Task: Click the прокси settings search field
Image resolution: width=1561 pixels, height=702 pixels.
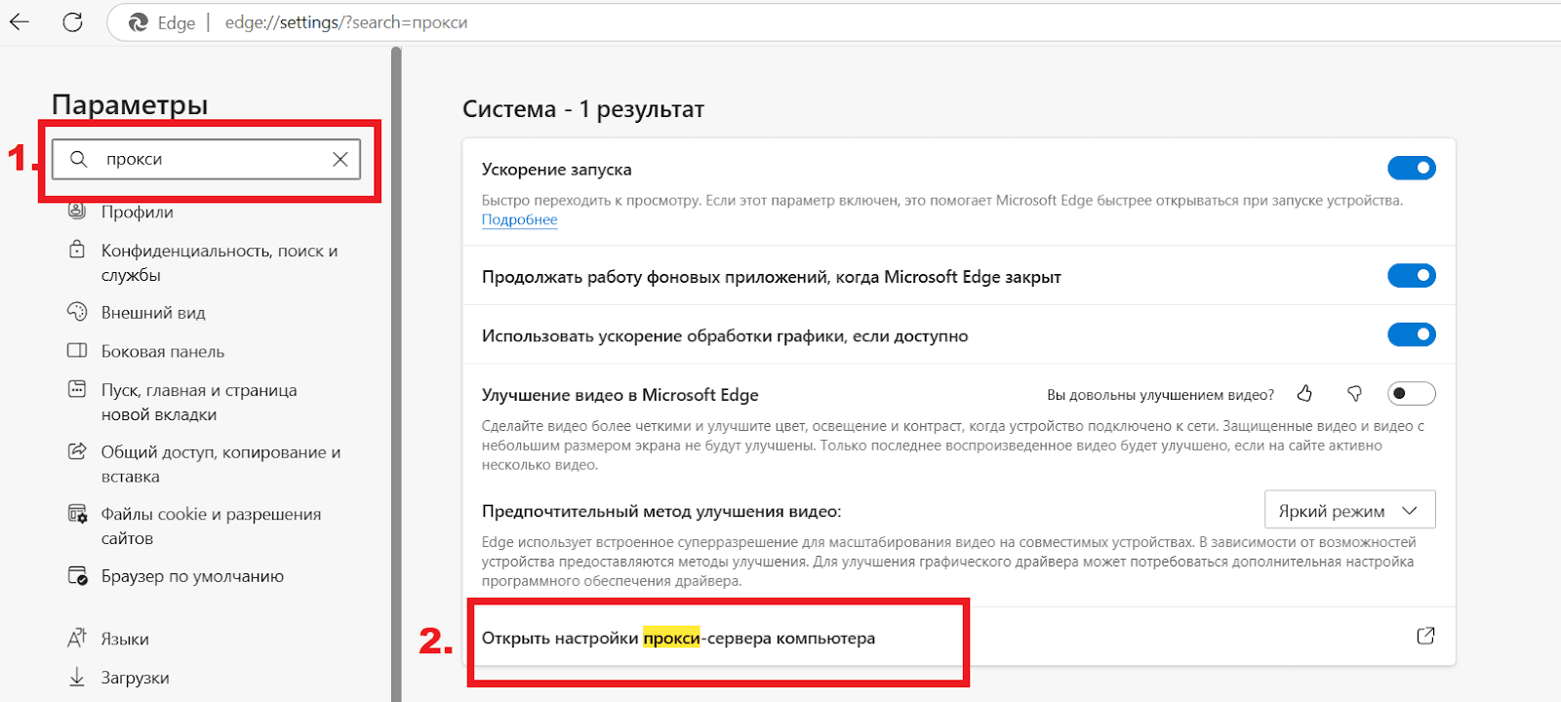Action: coord(206,159)
